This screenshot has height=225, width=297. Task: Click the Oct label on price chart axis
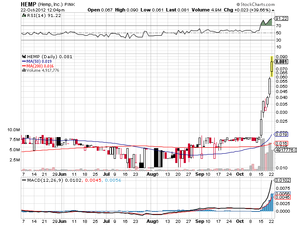240,174
